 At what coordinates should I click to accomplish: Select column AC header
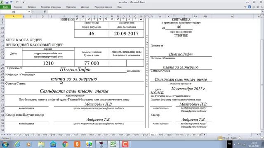233,16
